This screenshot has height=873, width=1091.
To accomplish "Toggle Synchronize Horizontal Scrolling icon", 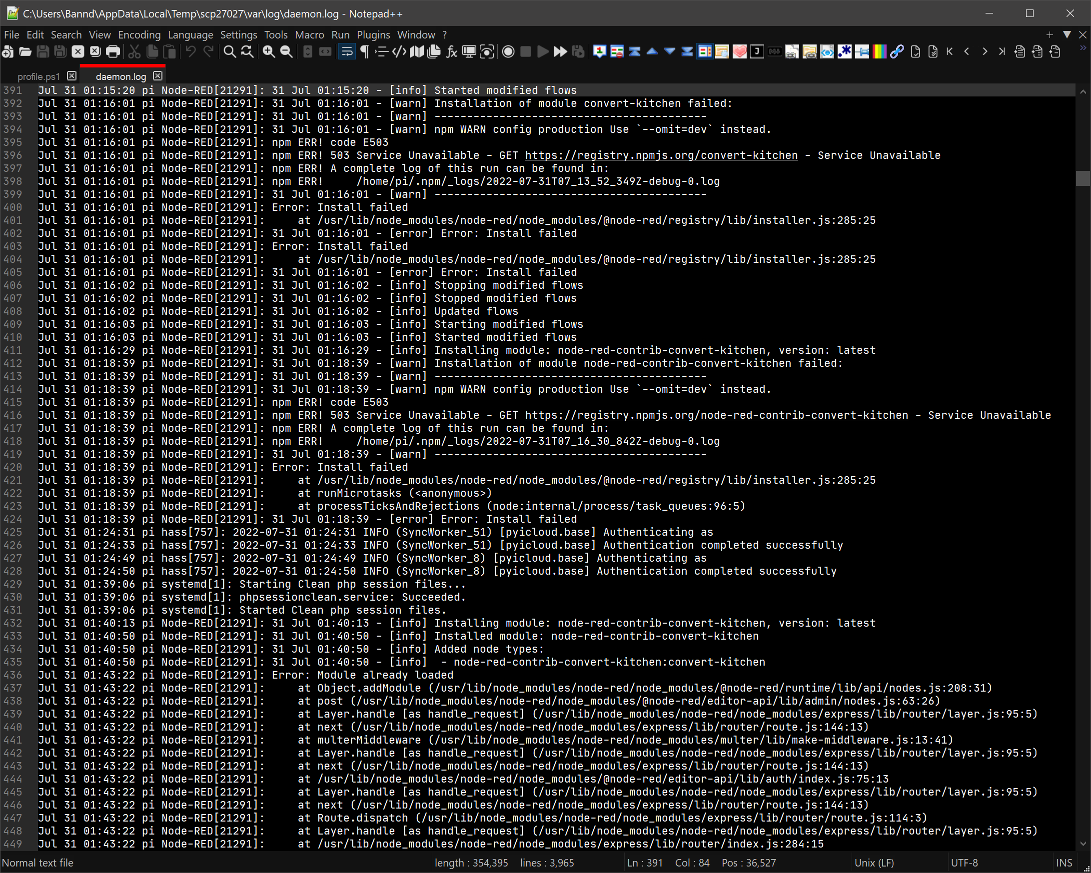I will click(325, 51).
